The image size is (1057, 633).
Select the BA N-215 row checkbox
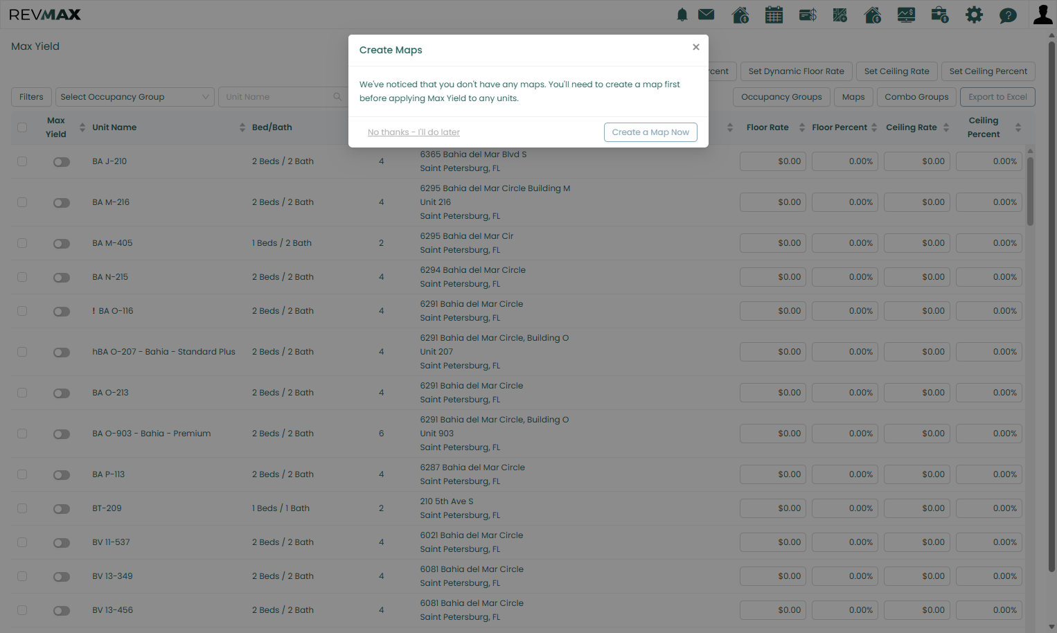click(x=22, y=277)
